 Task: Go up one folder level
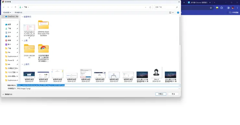pyautogui.click(x=15, y=7)
